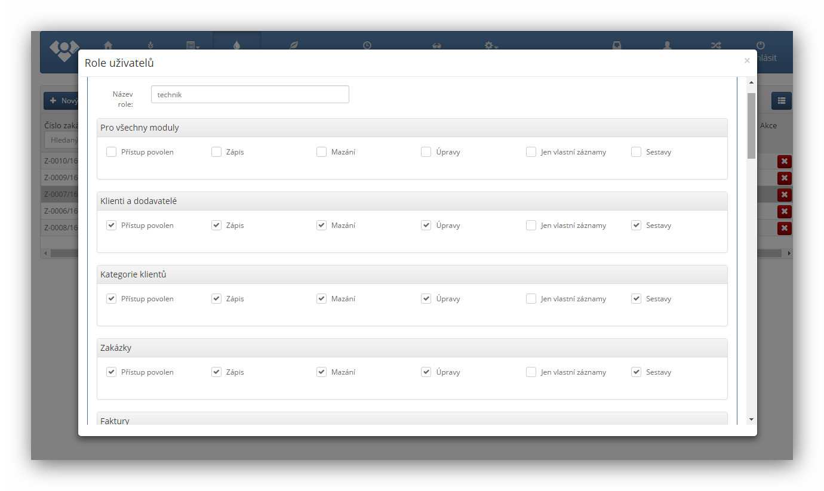Expand the document list dropdown in navbar
The image size is (824, 491).
point(192,45)
